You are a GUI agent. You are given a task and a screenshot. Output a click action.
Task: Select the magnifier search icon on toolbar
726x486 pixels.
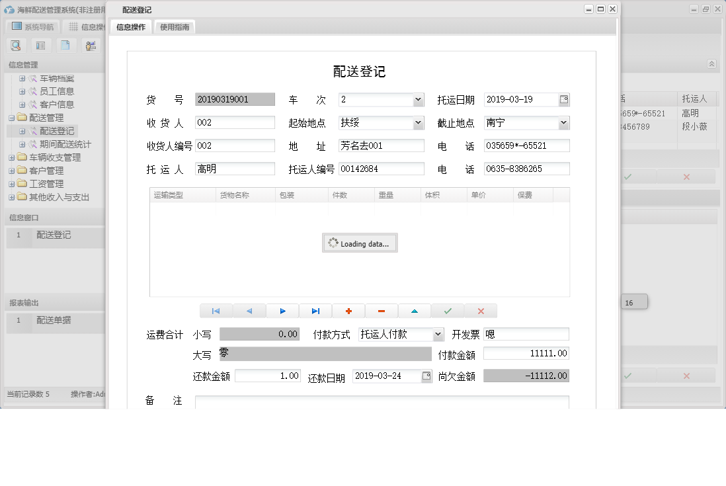click(16, 45)
